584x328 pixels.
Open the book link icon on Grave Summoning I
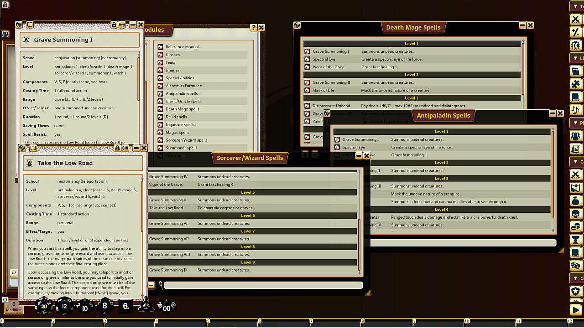[x=30, y=25]
